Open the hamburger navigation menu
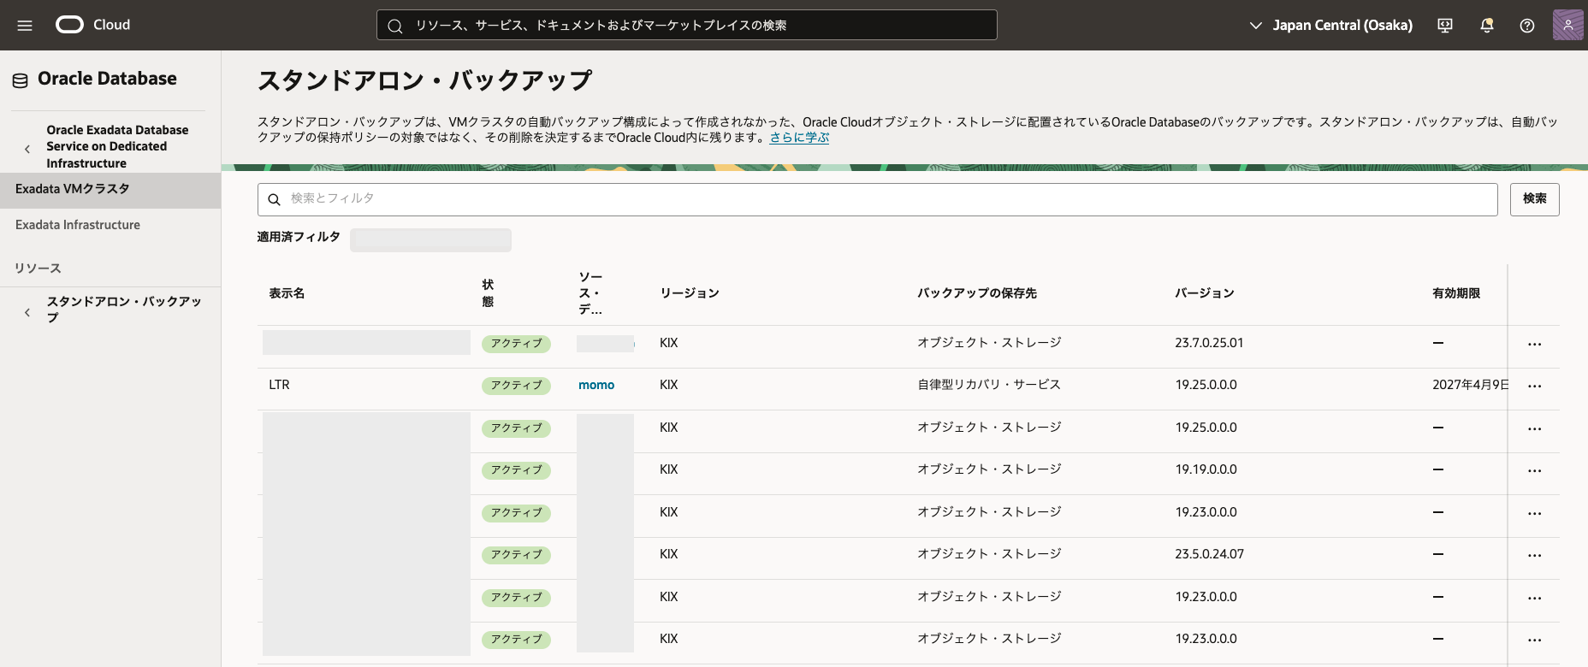Image resolution: width=1588 pixels, height=667 pixels. tap(25, 26)
